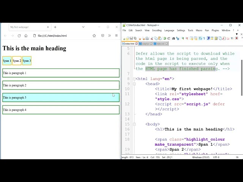Close the current document using the toolbar icon
The height and width of the screenshot is (182, 243).
[140, 38]
